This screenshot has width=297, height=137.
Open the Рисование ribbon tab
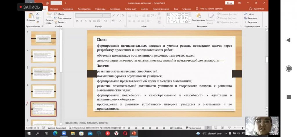coord(68,9)
